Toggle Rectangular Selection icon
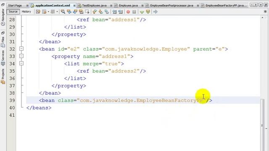Image resolution: width=269 pixels, height=151 pixels. (x=87, y=12)
